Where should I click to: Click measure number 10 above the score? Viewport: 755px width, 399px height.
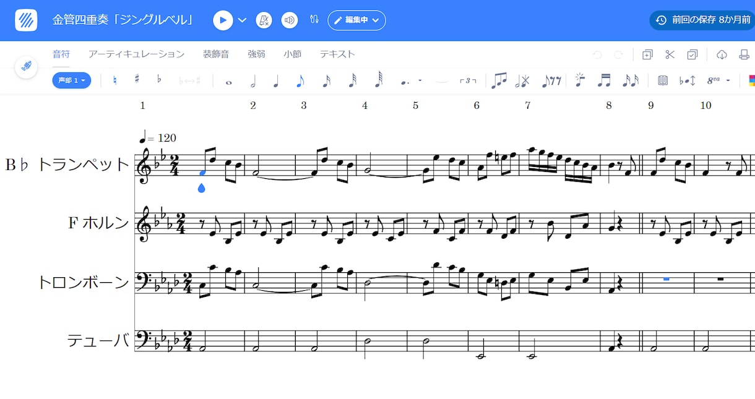tap(705, 105)
